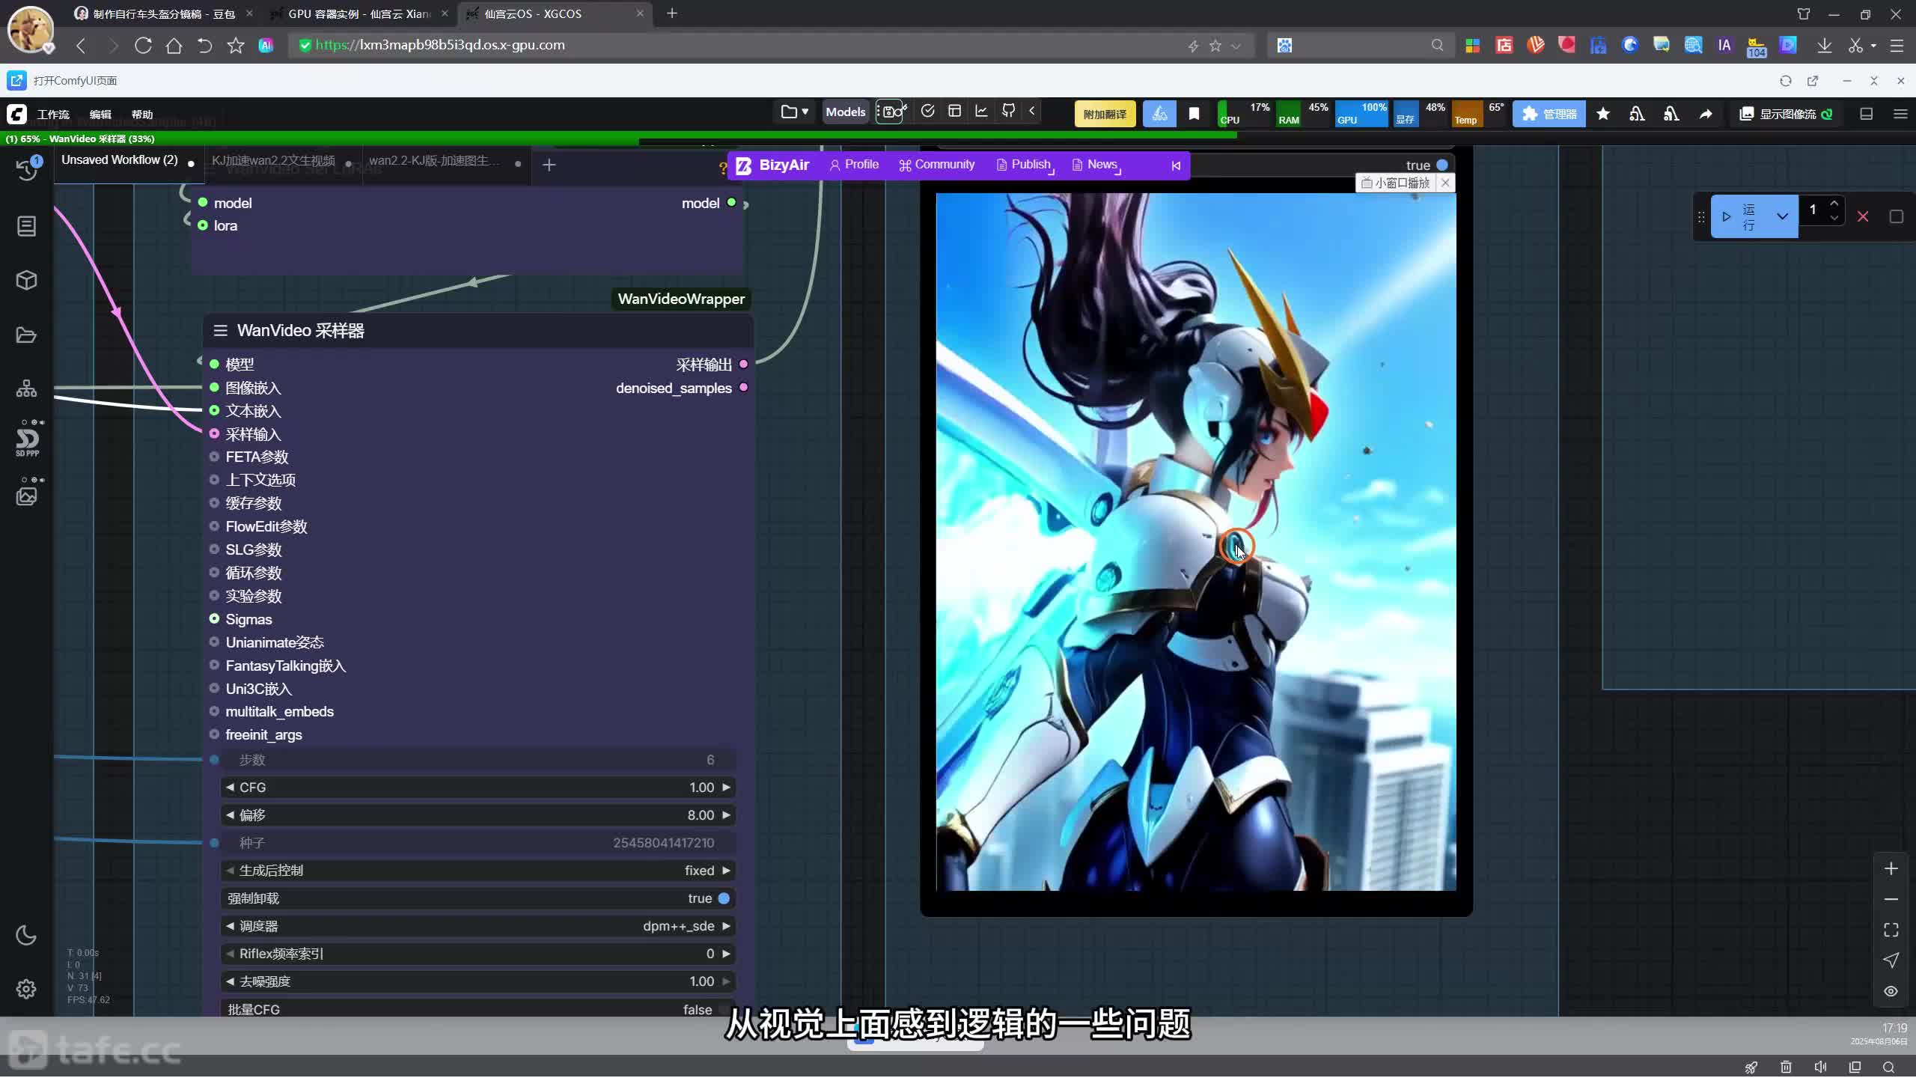Zoom out canvas with minus button
1916x1078 pixels.
click(1891, 899)
